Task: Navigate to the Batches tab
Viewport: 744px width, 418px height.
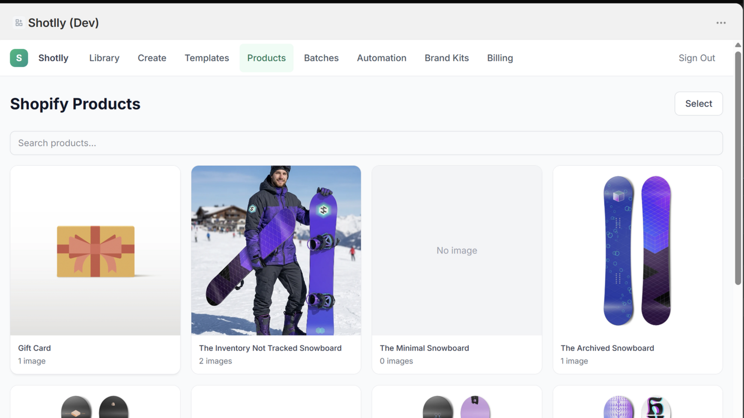Action: point(321,58)
